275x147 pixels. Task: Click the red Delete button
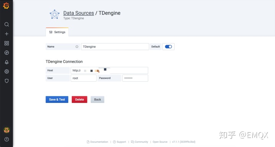click(x=79, y=100)
